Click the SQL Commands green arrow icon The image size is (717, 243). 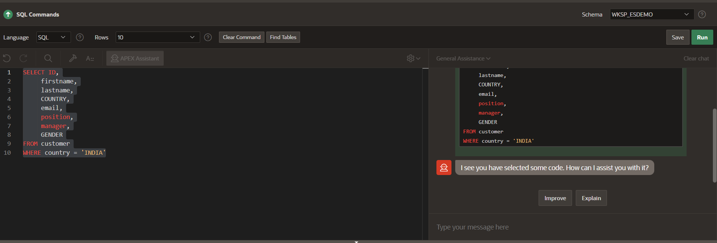tap(8, 14)
